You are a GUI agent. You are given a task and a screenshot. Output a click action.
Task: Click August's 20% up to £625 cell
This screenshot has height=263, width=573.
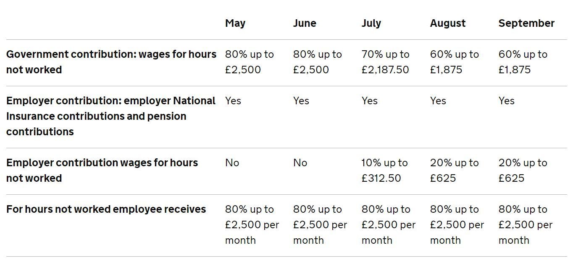(x=454, y=170)
